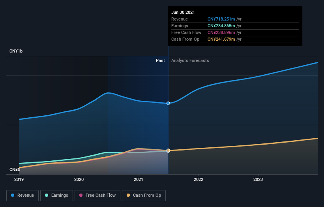The image size is (324, 207).
Task: Click the Revenue row label in tooltip
Action: [180, 19]
